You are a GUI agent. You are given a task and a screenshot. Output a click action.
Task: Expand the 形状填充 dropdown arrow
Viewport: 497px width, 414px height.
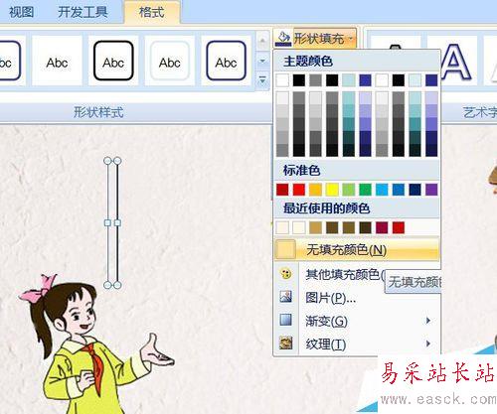[x=351, y=39]
